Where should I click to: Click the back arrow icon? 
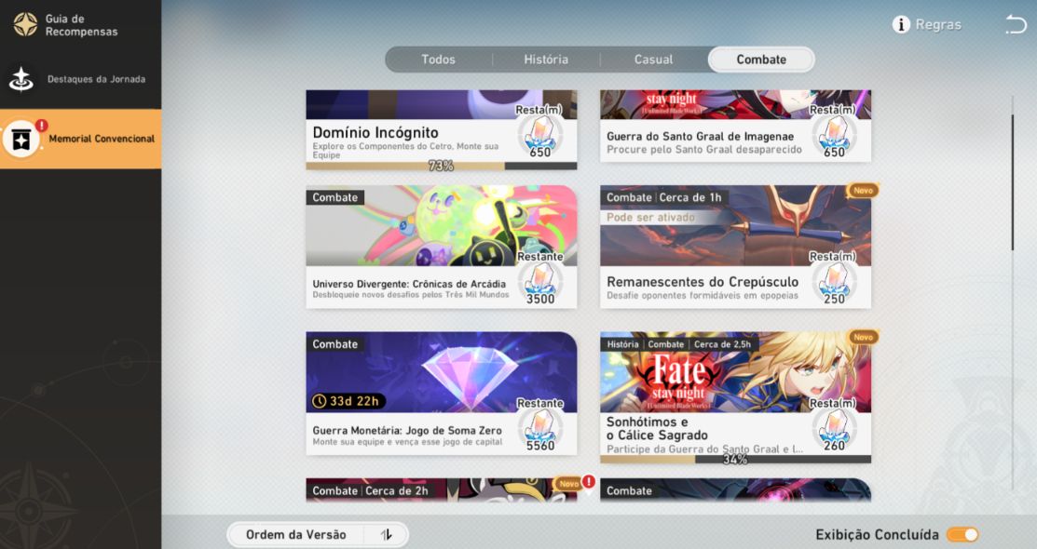(1016, 25)
